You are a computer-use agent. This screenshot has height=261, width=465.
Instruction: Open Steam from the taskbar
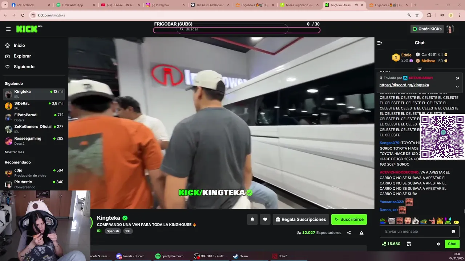(240, 256)
